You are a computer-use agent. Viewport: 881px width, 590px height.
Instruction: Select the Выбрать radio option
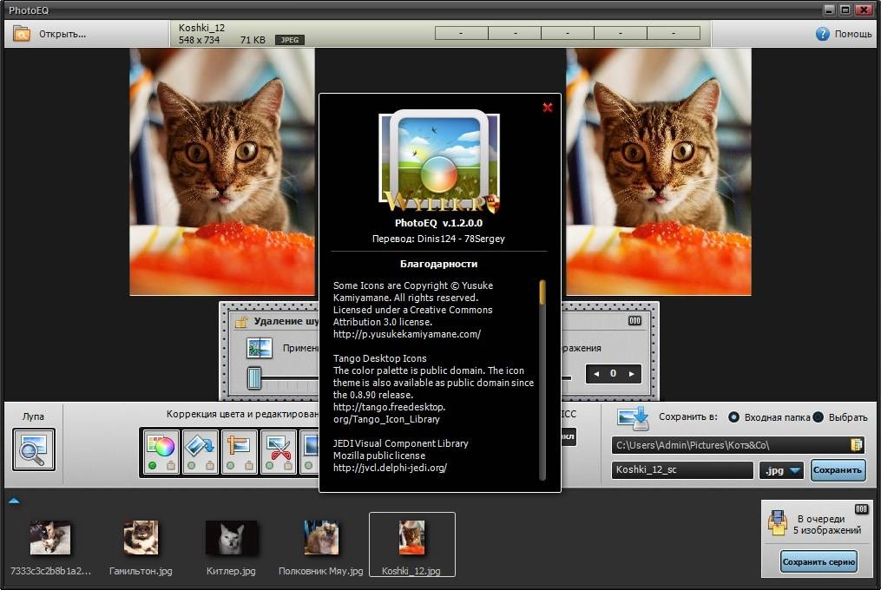coord(818,417)
